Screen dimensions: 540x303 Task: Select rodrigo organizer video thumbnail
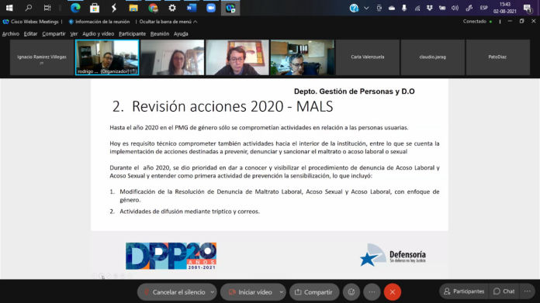107,57
